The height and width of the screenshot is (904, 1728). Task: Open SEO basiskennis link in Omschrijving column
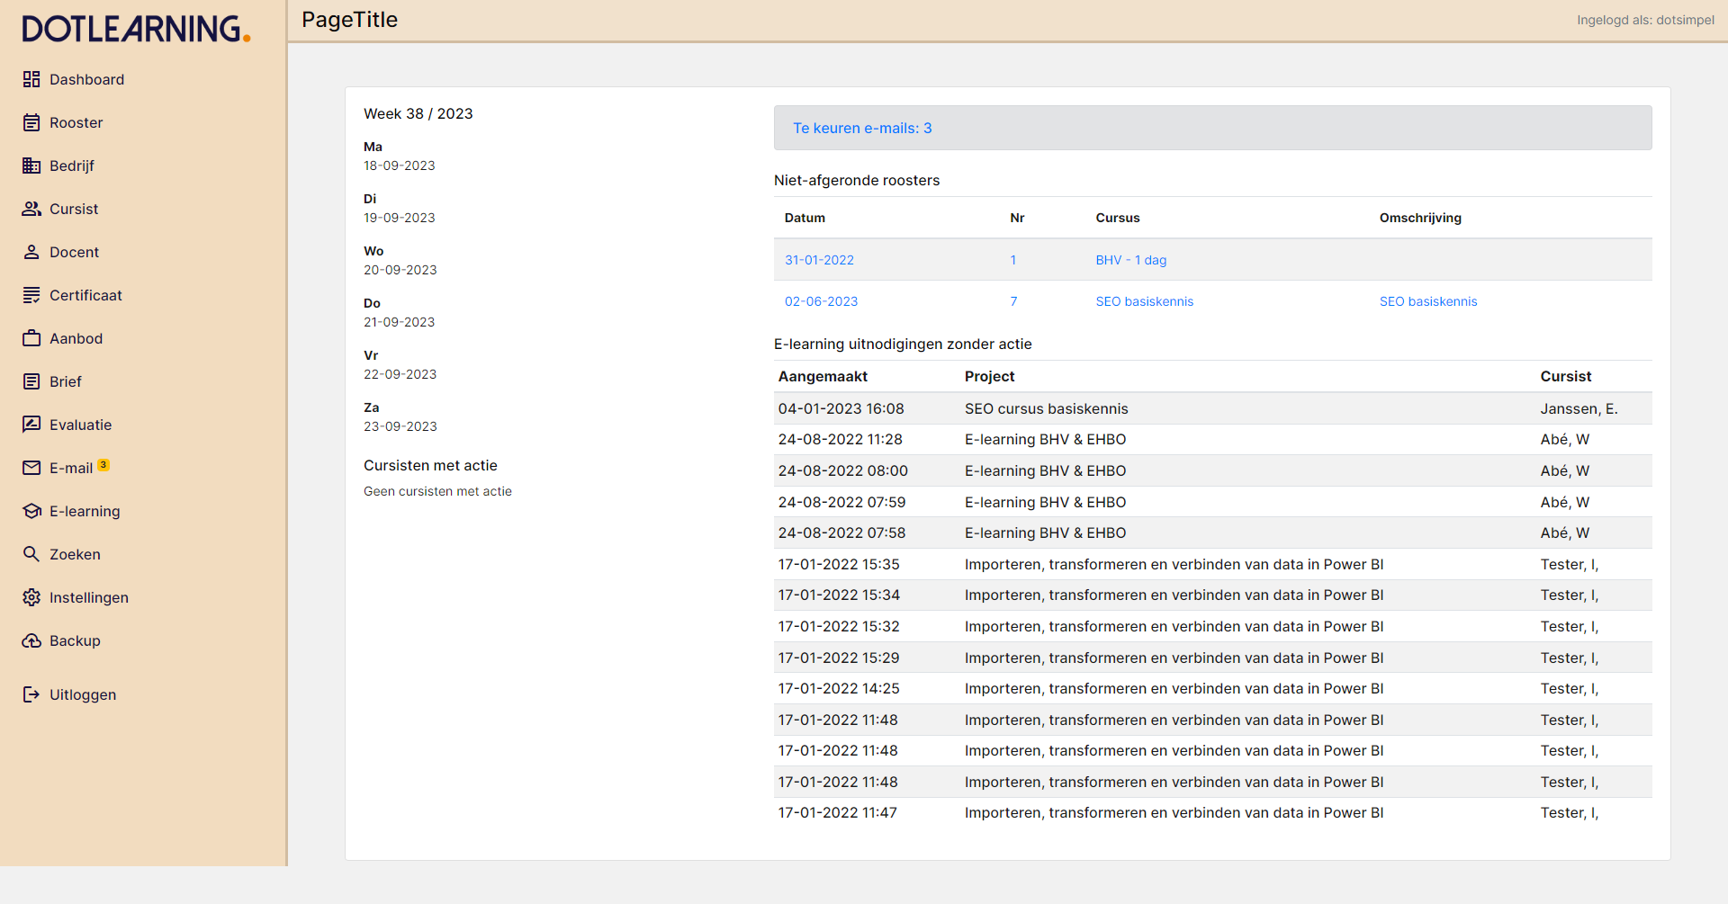click(x=1427, y=301)
